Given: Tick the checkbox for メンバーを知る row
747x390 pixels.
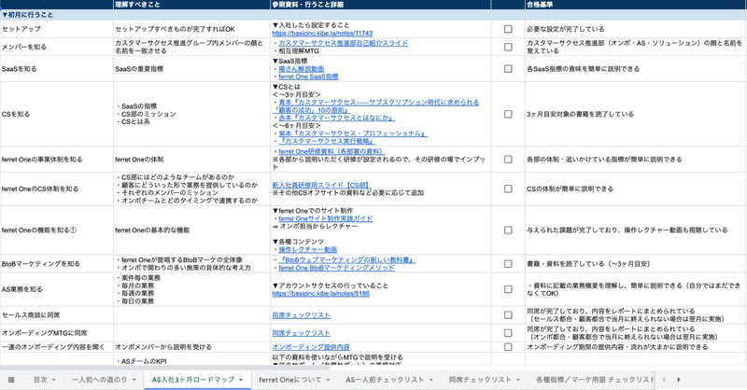Looking at the screenshot, I should click(508, 47).
